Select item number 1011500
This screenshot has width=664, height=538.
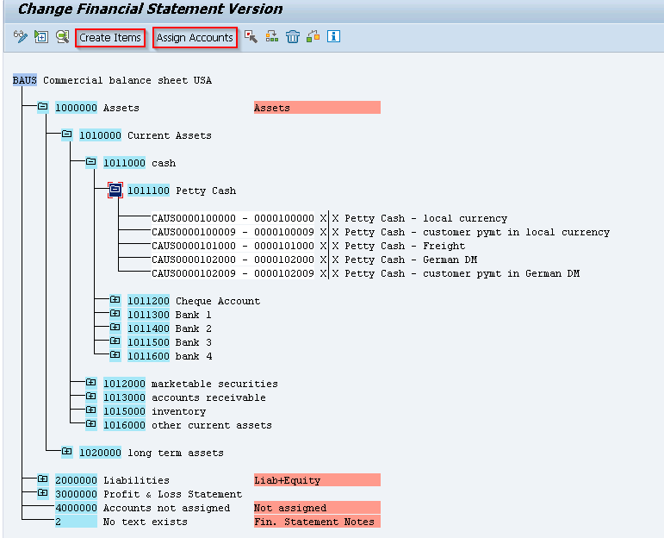click(149, 342)
